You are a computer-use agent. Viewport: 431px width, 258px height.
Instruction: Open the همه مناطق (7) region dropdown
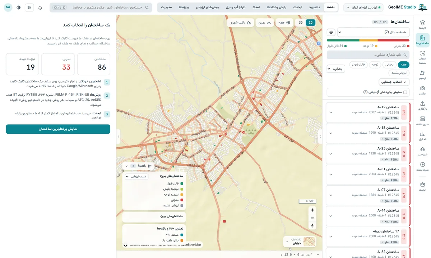(x=373, y=32)
